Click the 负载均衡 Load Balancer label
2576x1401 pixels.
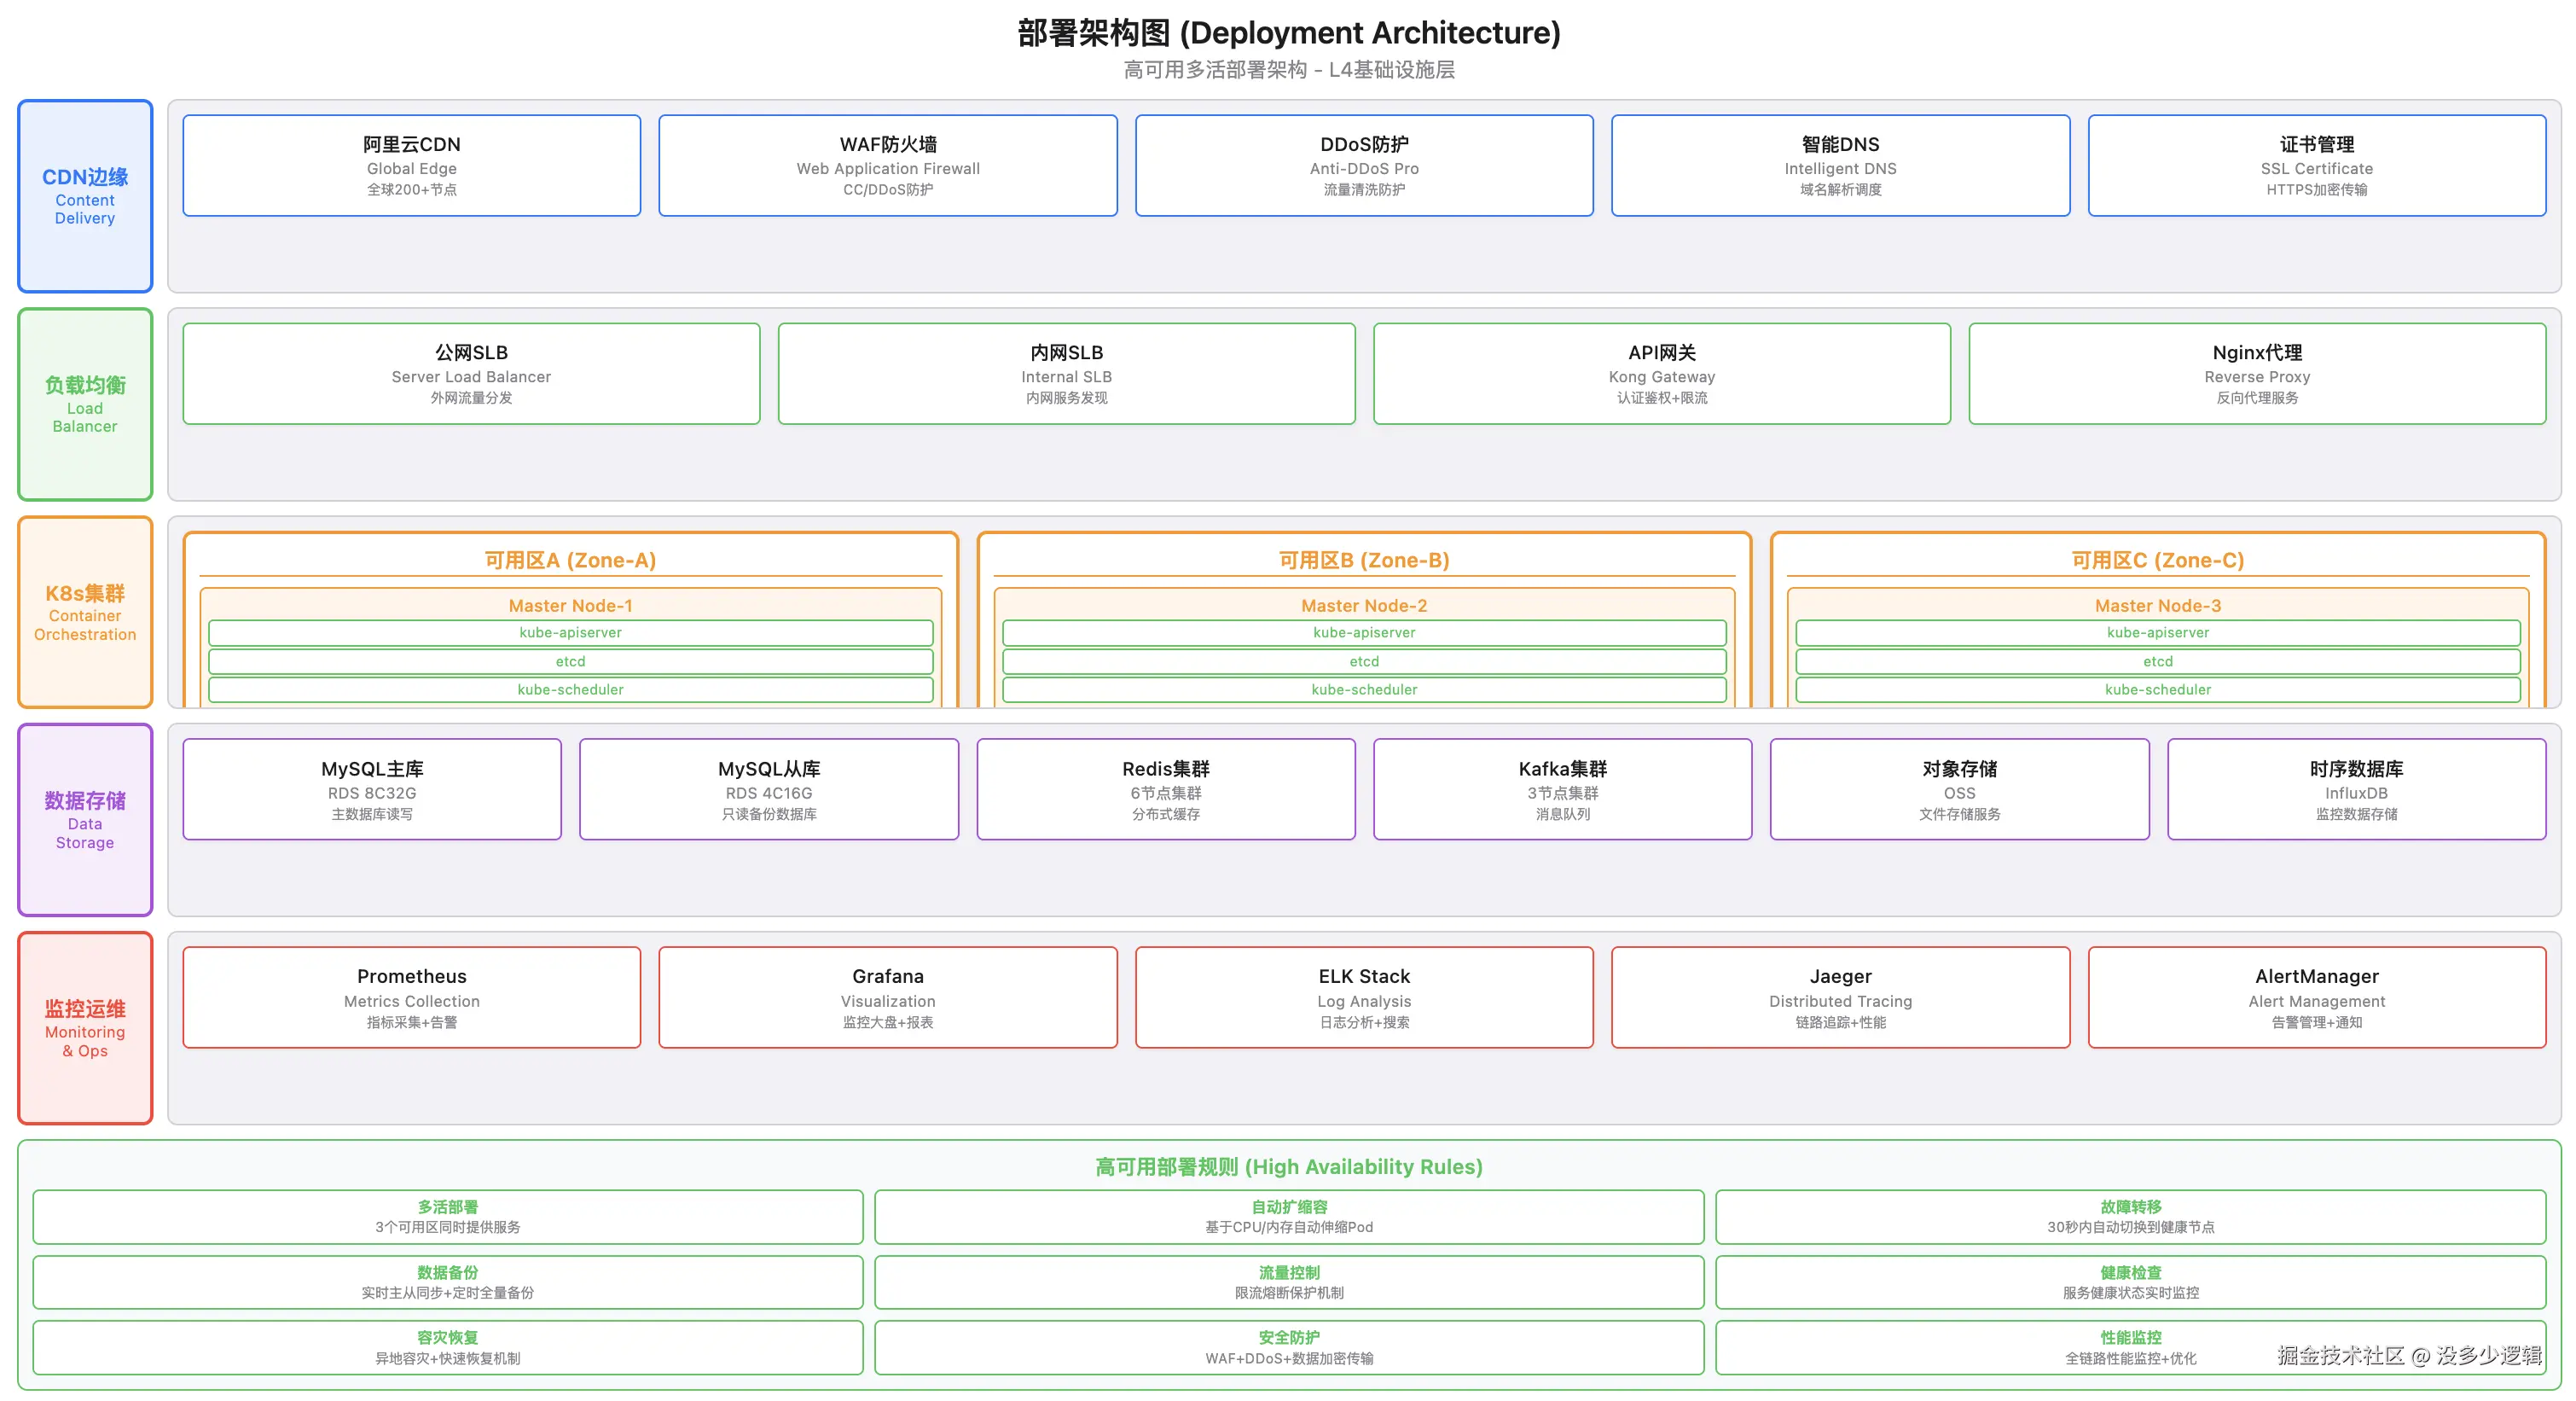coord(85,403)
